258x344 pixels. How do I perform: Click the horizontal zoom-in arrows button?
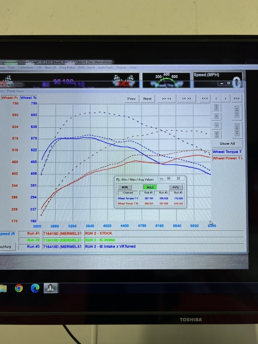click(166, 98)
